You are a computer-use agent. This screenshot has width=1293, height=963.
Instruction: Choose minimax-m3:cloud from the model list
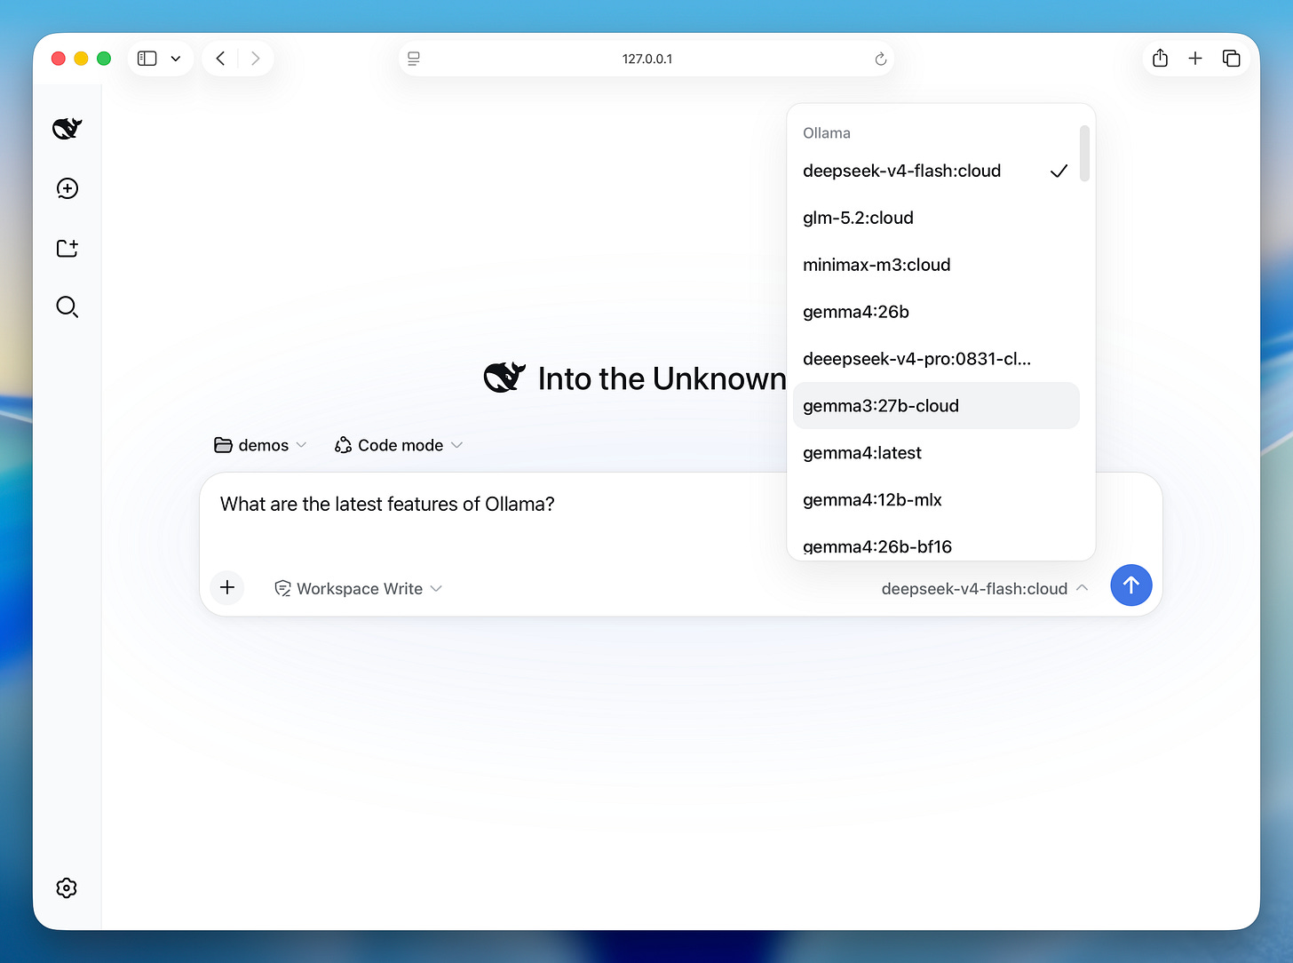936,265
